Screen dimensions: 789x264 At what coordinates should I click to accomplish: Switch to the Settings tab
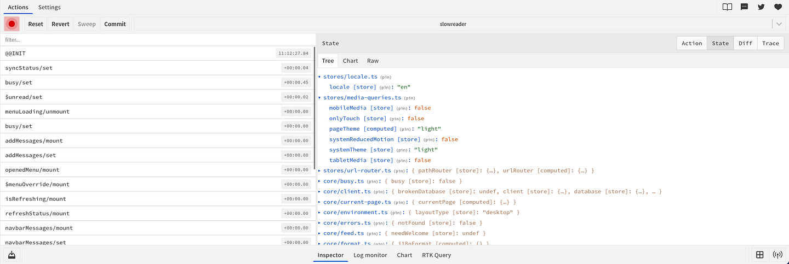click(x=49, y=7)
